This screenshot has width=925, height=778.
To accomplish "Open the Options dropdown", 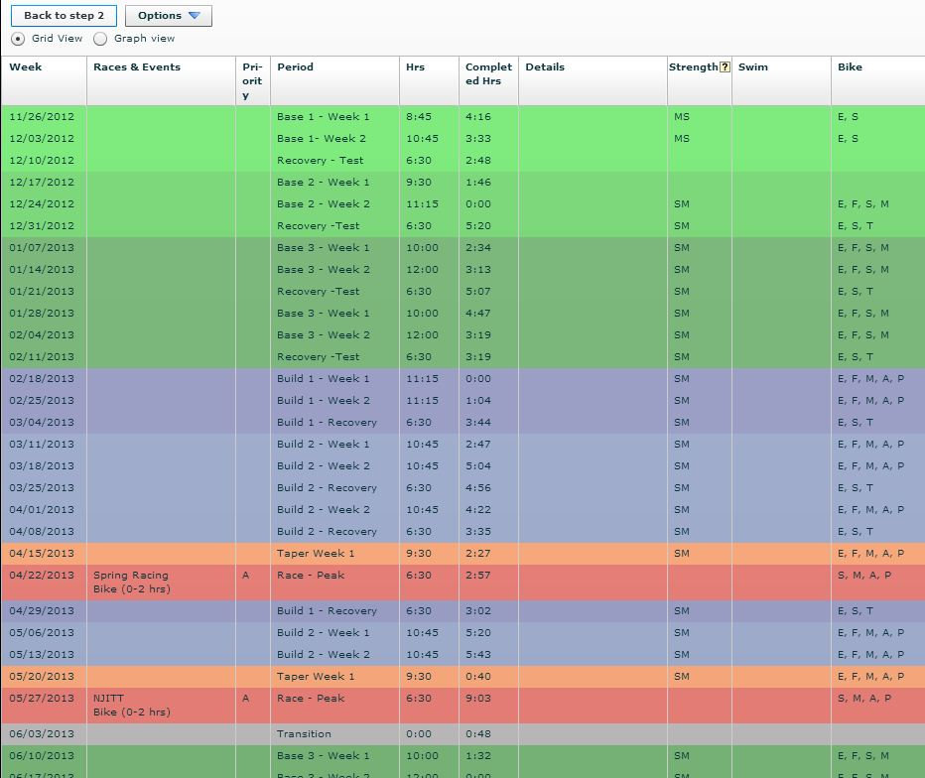I will click(x=169, y=16).
